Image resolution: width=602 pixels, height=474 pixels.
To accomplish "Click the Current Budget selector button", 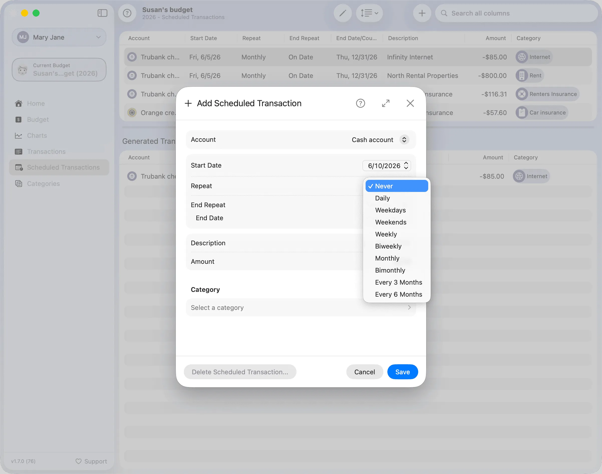I will 59,70.
